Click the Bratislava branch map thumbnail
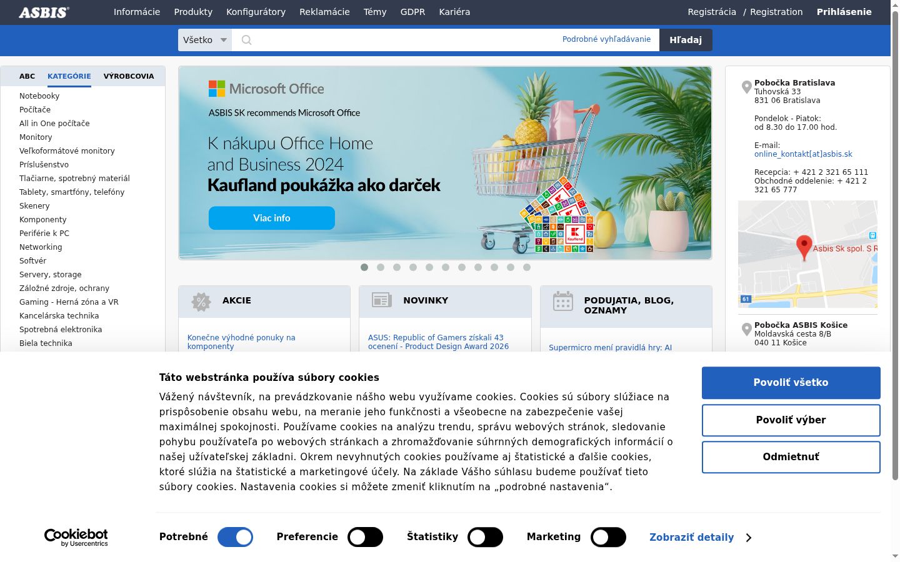This screenshot has height=562, width=900. pos(807,254)
